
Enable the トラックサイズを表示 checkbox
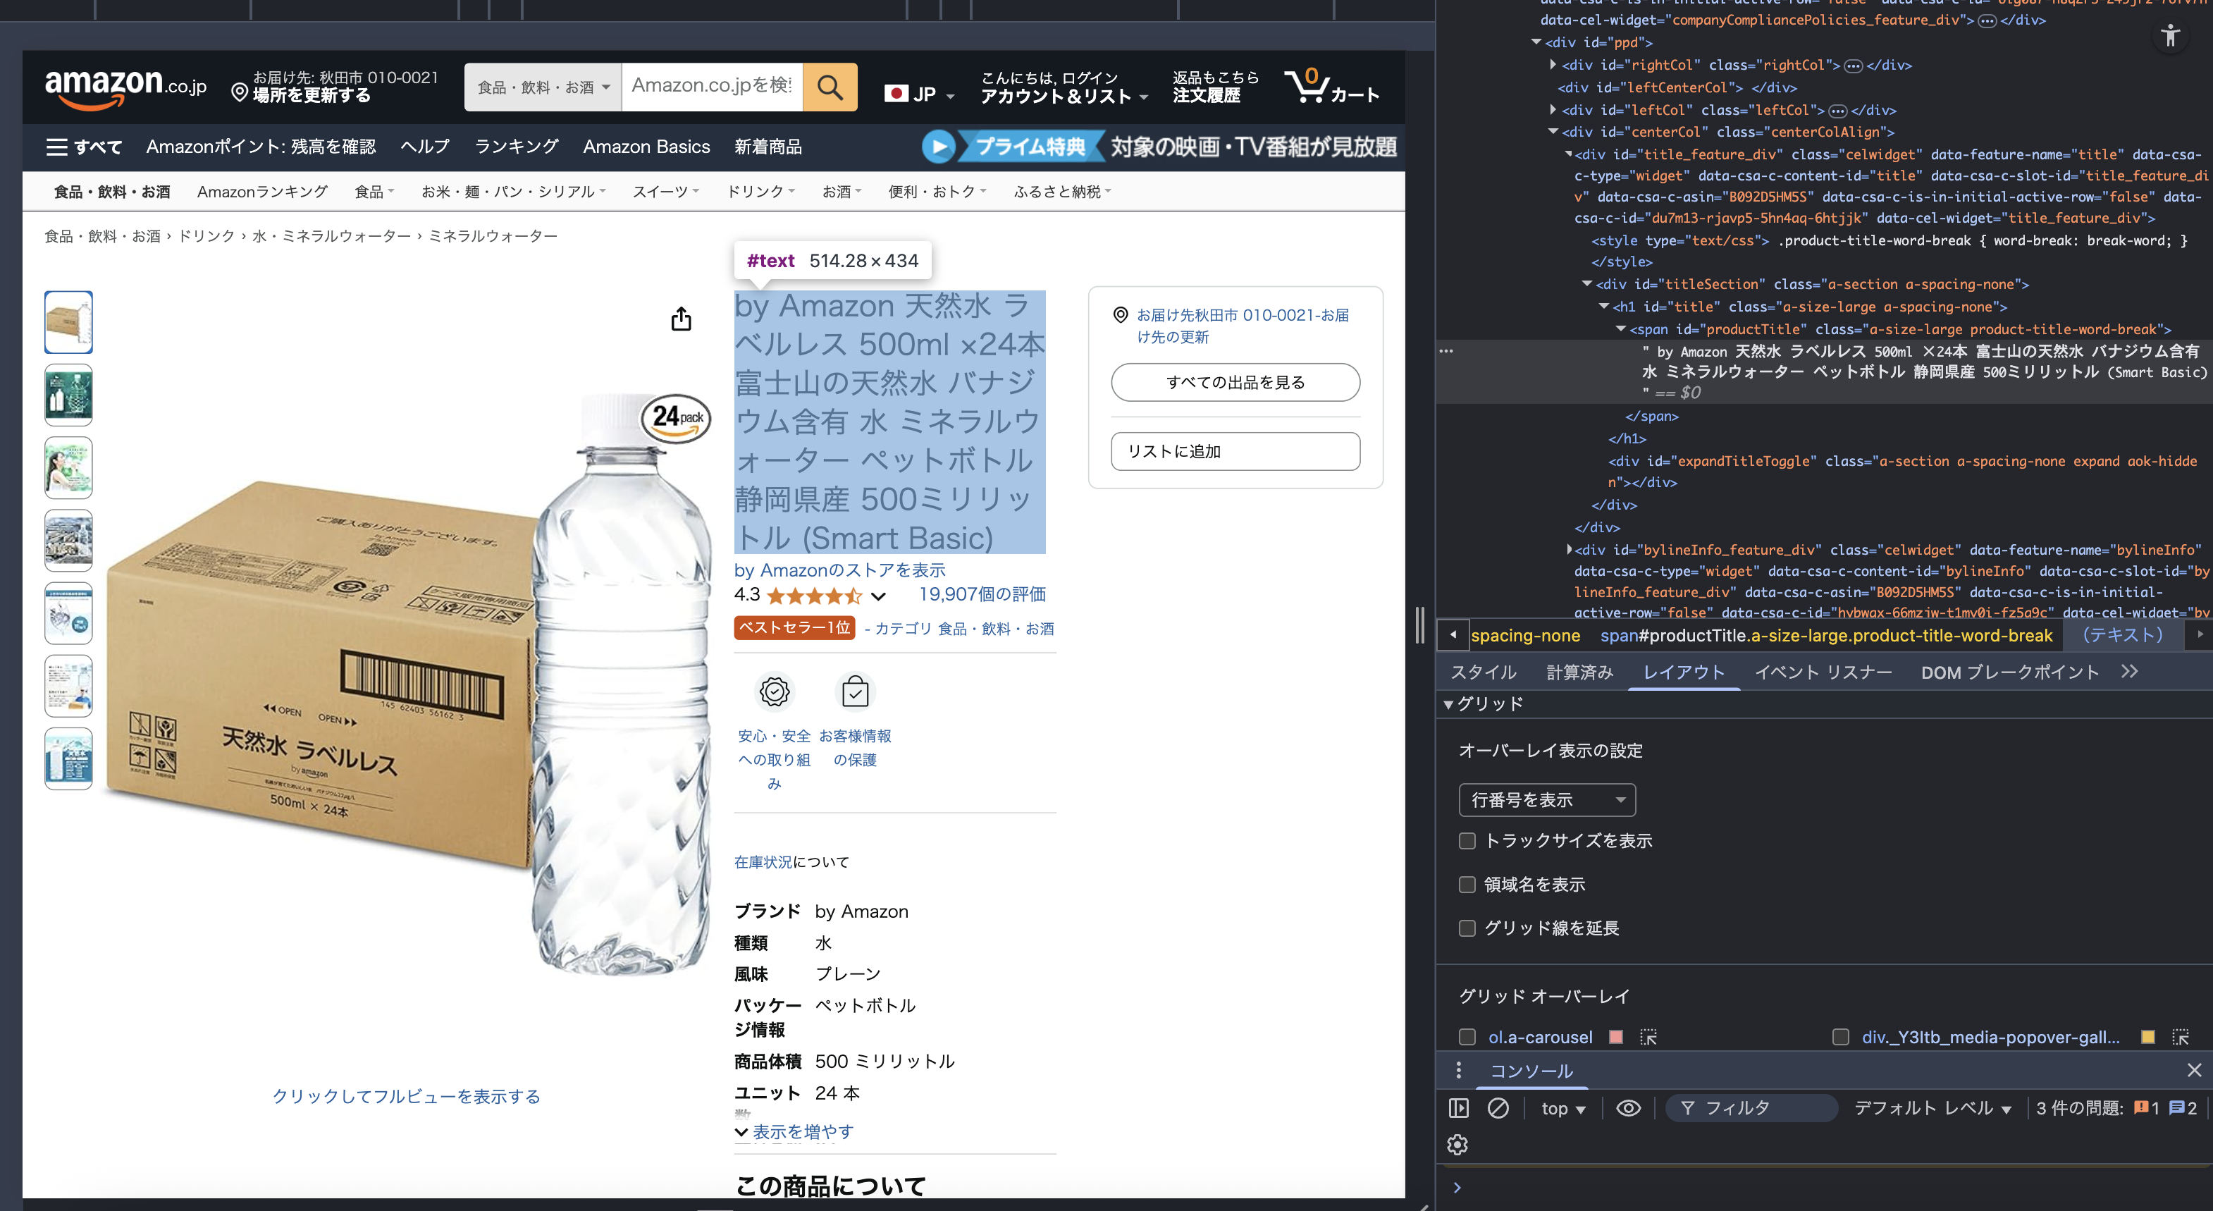[x=1466, y=840]
